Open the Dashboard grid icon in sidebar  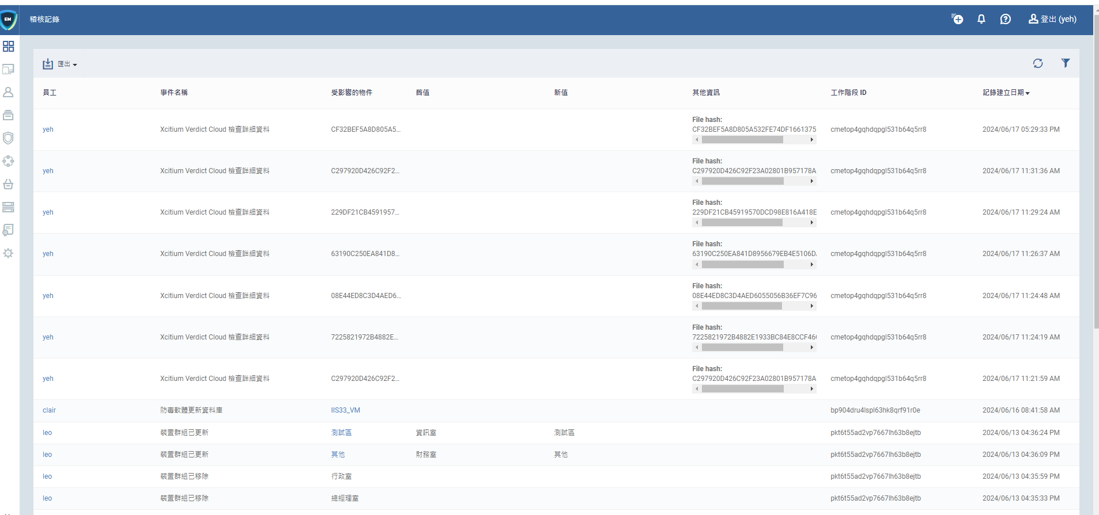tap(8, 46)
